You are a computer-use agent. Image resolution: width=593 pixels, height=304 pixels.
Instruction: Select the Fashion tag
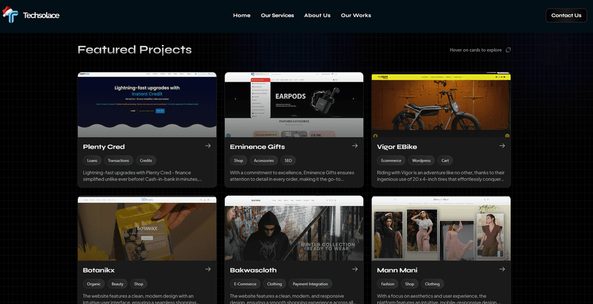pyautogui.click(x=388, y=284)
